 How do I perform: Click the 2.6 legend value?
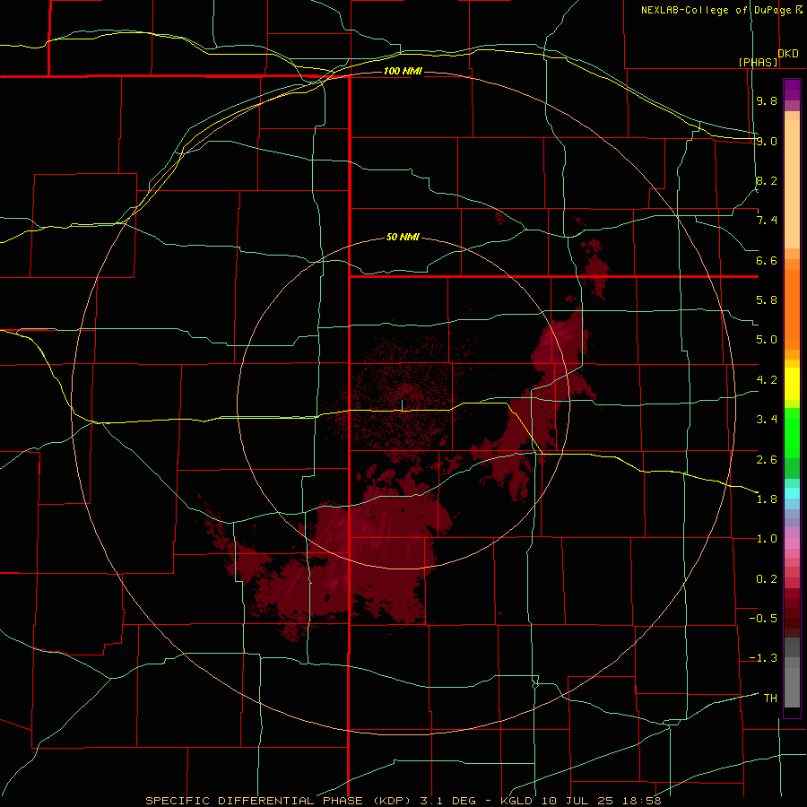click(x=767, y=460)
